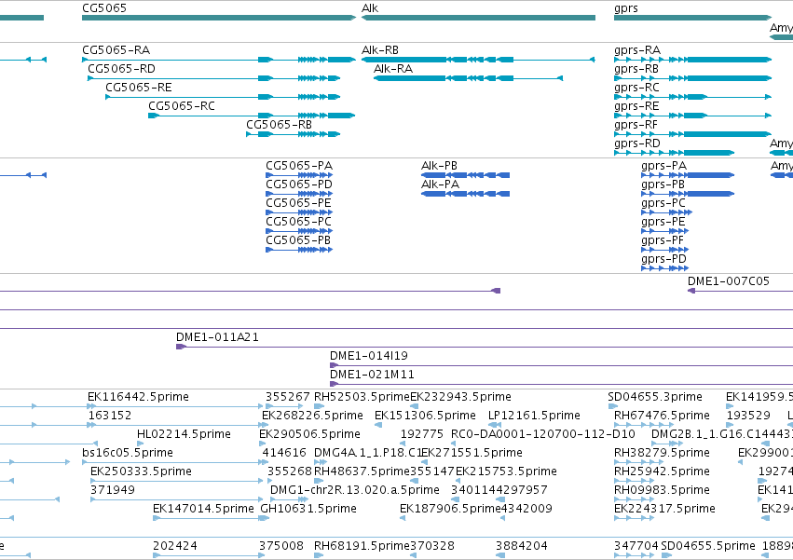Click the CG5065-RB transcript label

[280, 125]
